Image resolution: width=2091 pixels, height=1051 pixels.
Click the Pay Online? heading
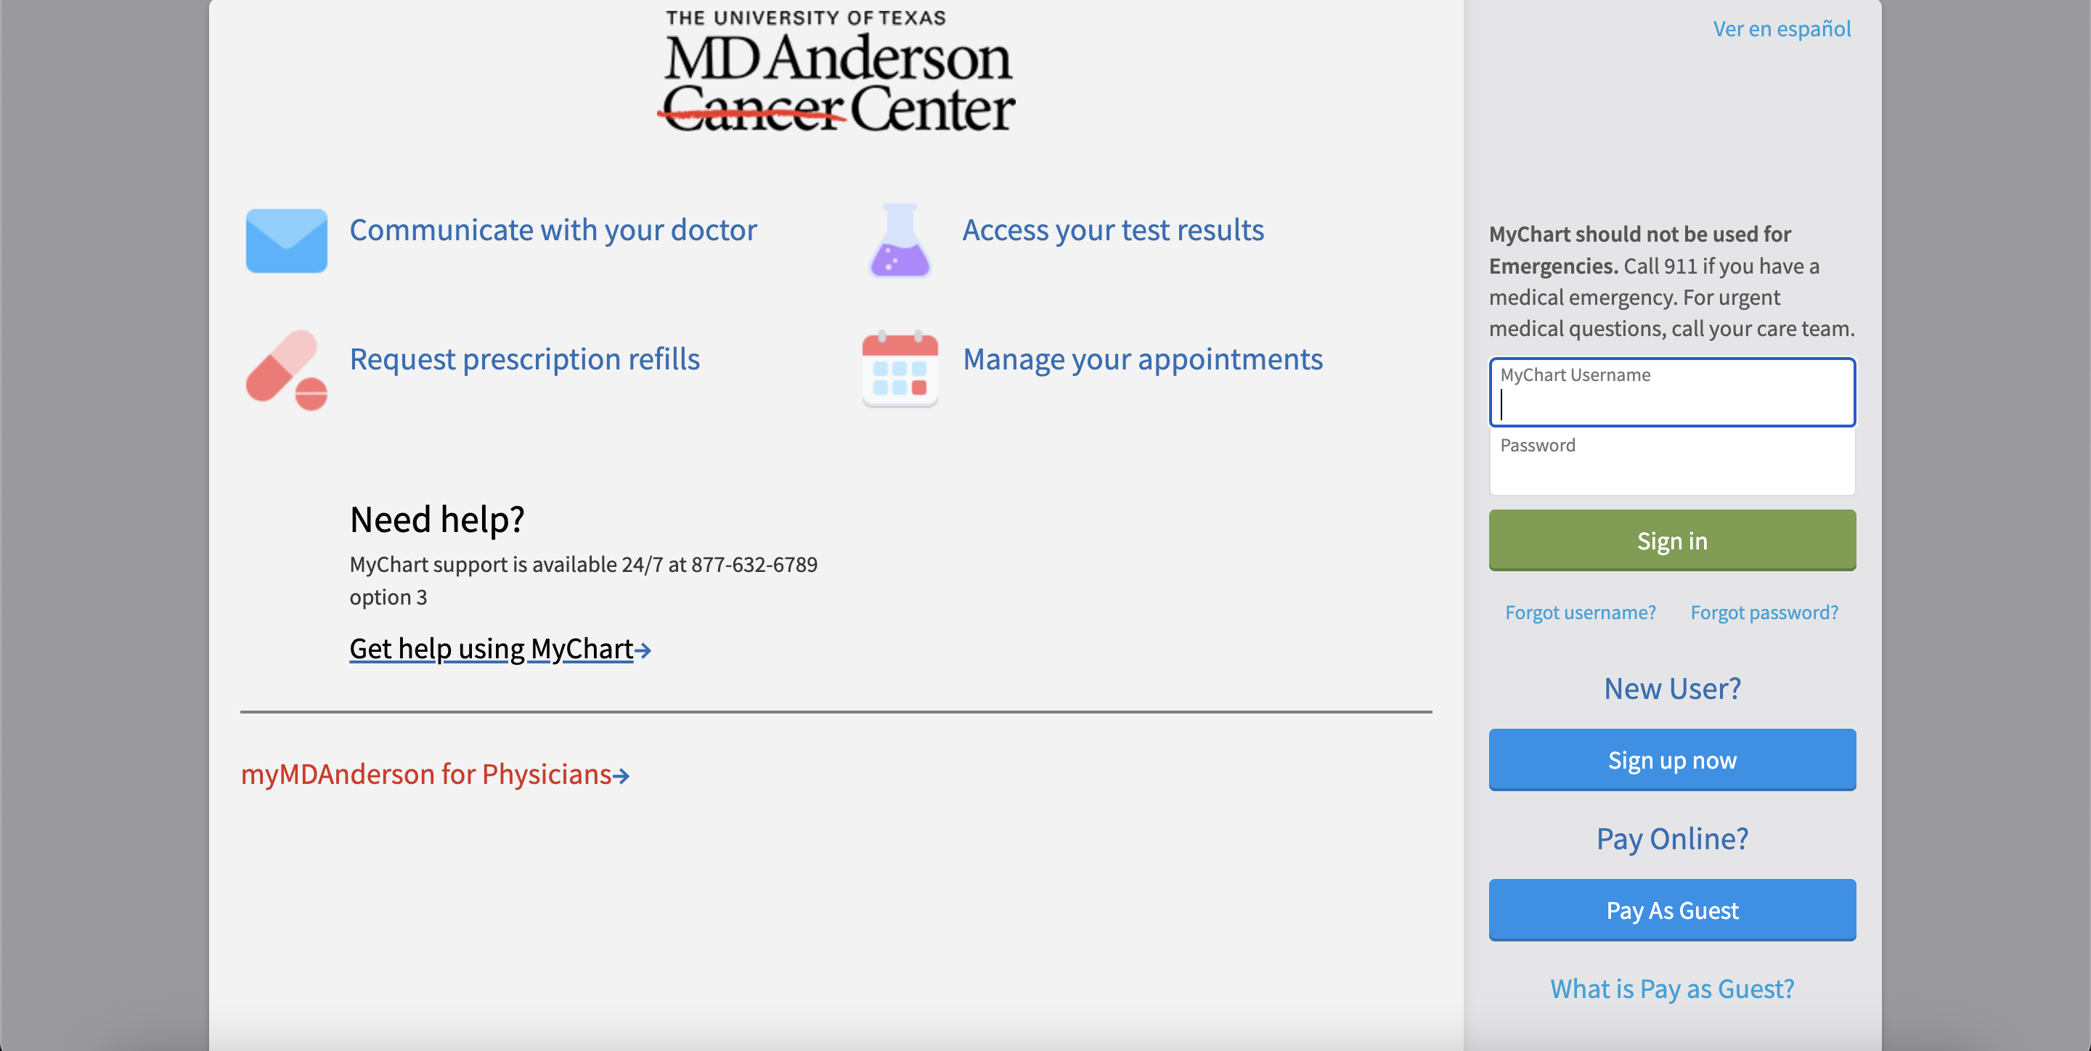1672,839
